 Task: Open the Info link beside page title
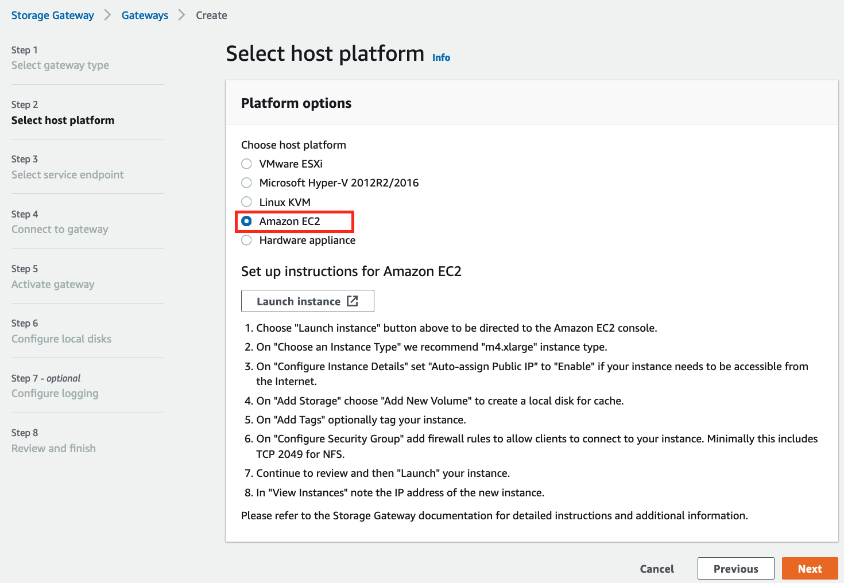coord(441,57)
